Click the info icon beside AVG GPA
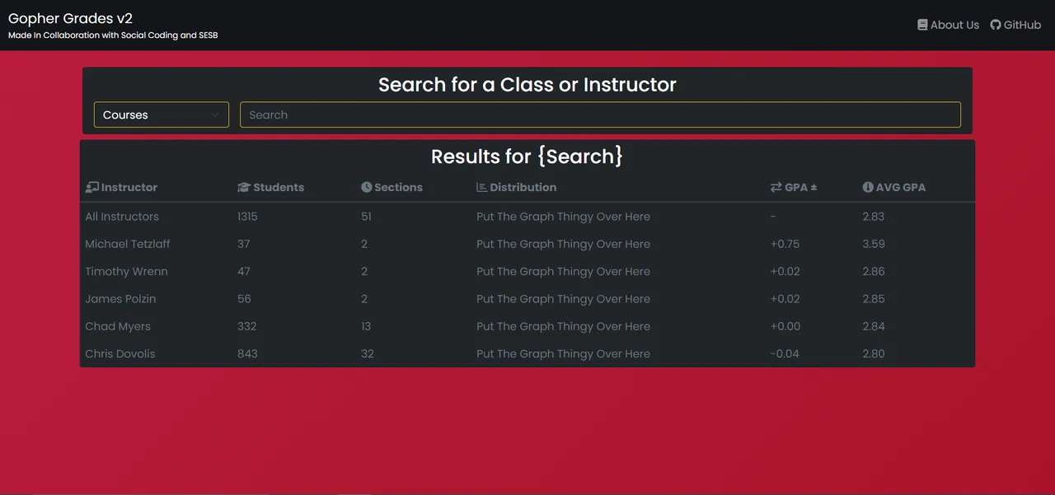This screenshot has height=495, width=1055. (868, 187)
